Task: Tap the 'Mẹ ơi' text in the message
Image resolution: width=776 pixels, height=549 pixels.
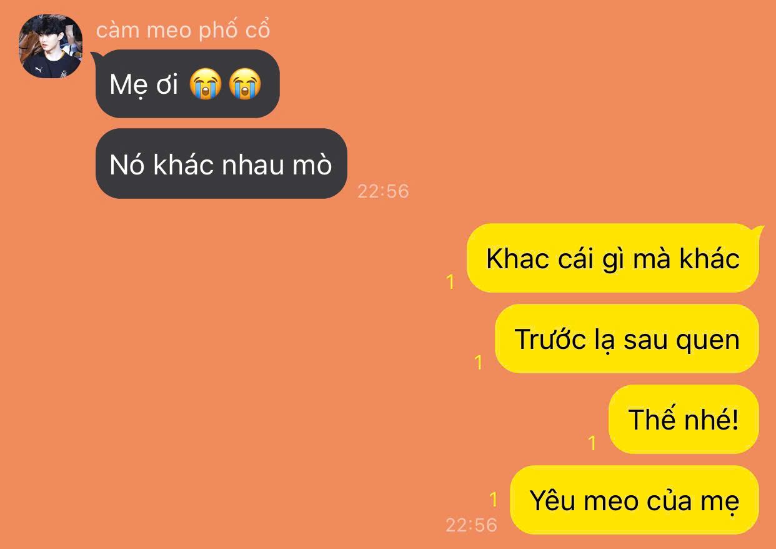Action: pos(144,84)
